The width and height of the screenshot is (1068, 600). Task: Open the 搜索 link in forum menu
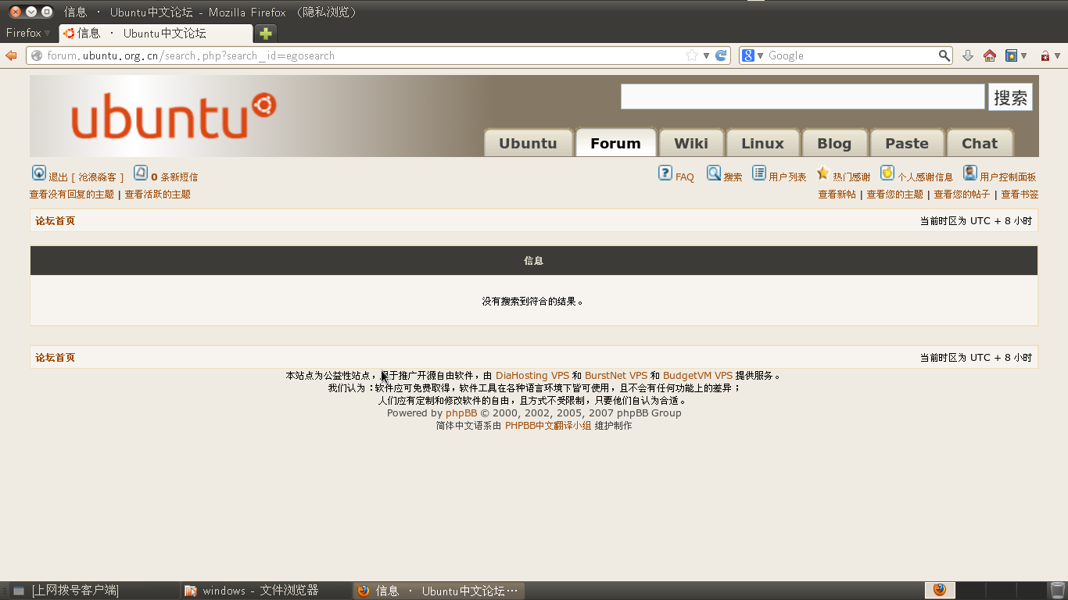pos(733,177)
